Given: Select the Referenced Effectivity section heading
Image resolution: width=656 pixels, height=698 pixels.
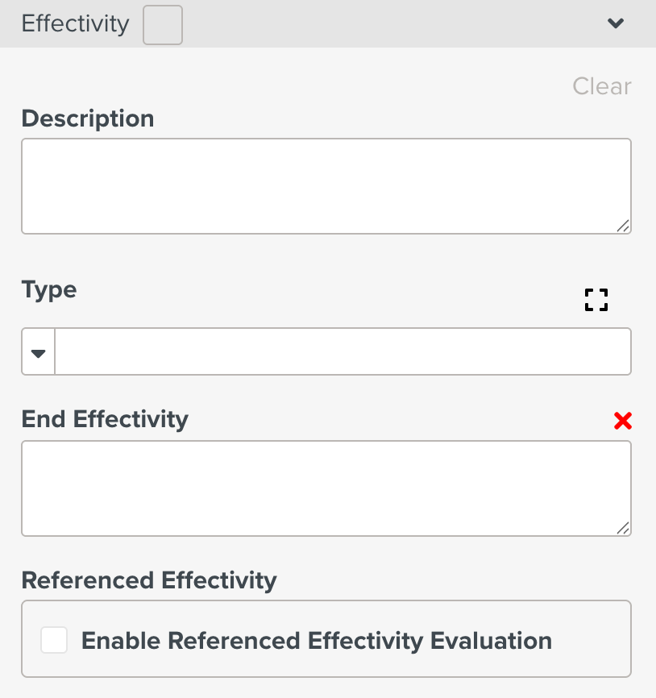Looking at the screenshot, I should (x=149, y=580).
